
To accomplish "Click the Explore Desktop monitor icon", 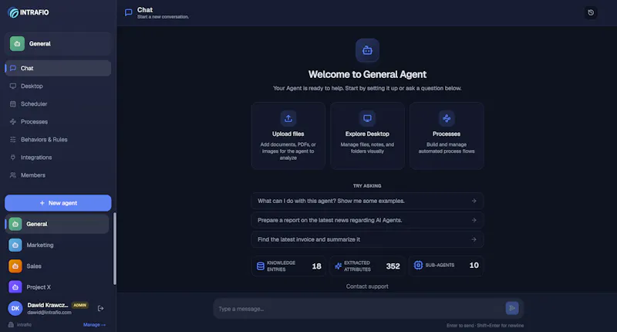I will (367, 118).
